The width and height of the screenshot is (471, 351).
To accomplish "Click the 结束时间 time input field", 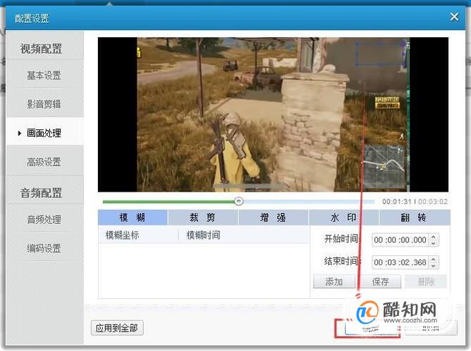I will (x=400, y=262).
